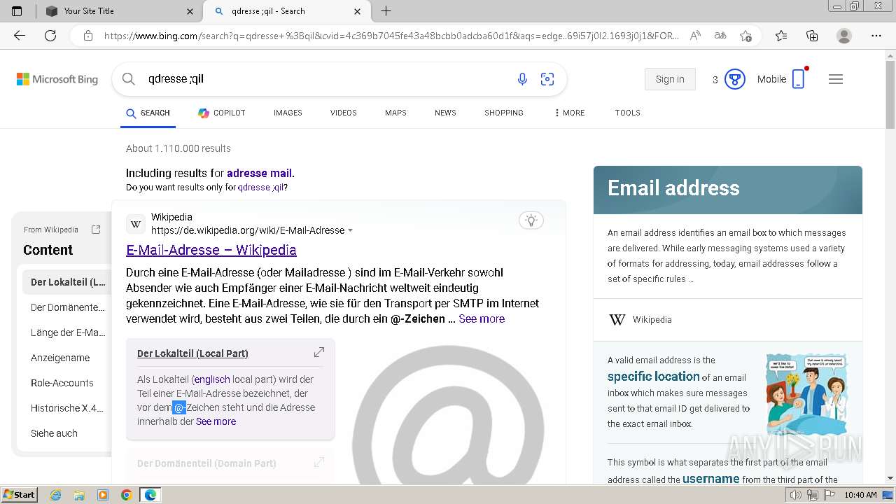
Task: Open Edge settings and more menu
Action: point(876,36)
